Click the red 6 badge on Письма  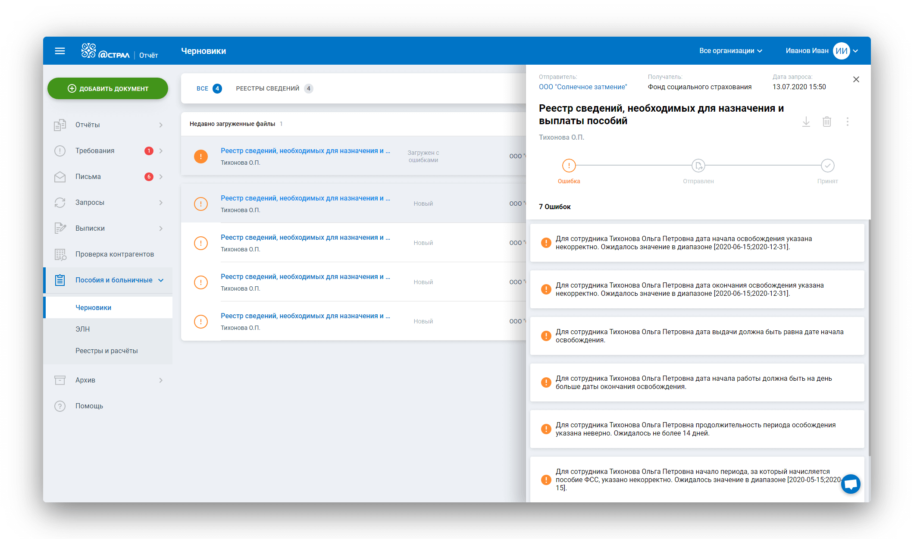149,177
